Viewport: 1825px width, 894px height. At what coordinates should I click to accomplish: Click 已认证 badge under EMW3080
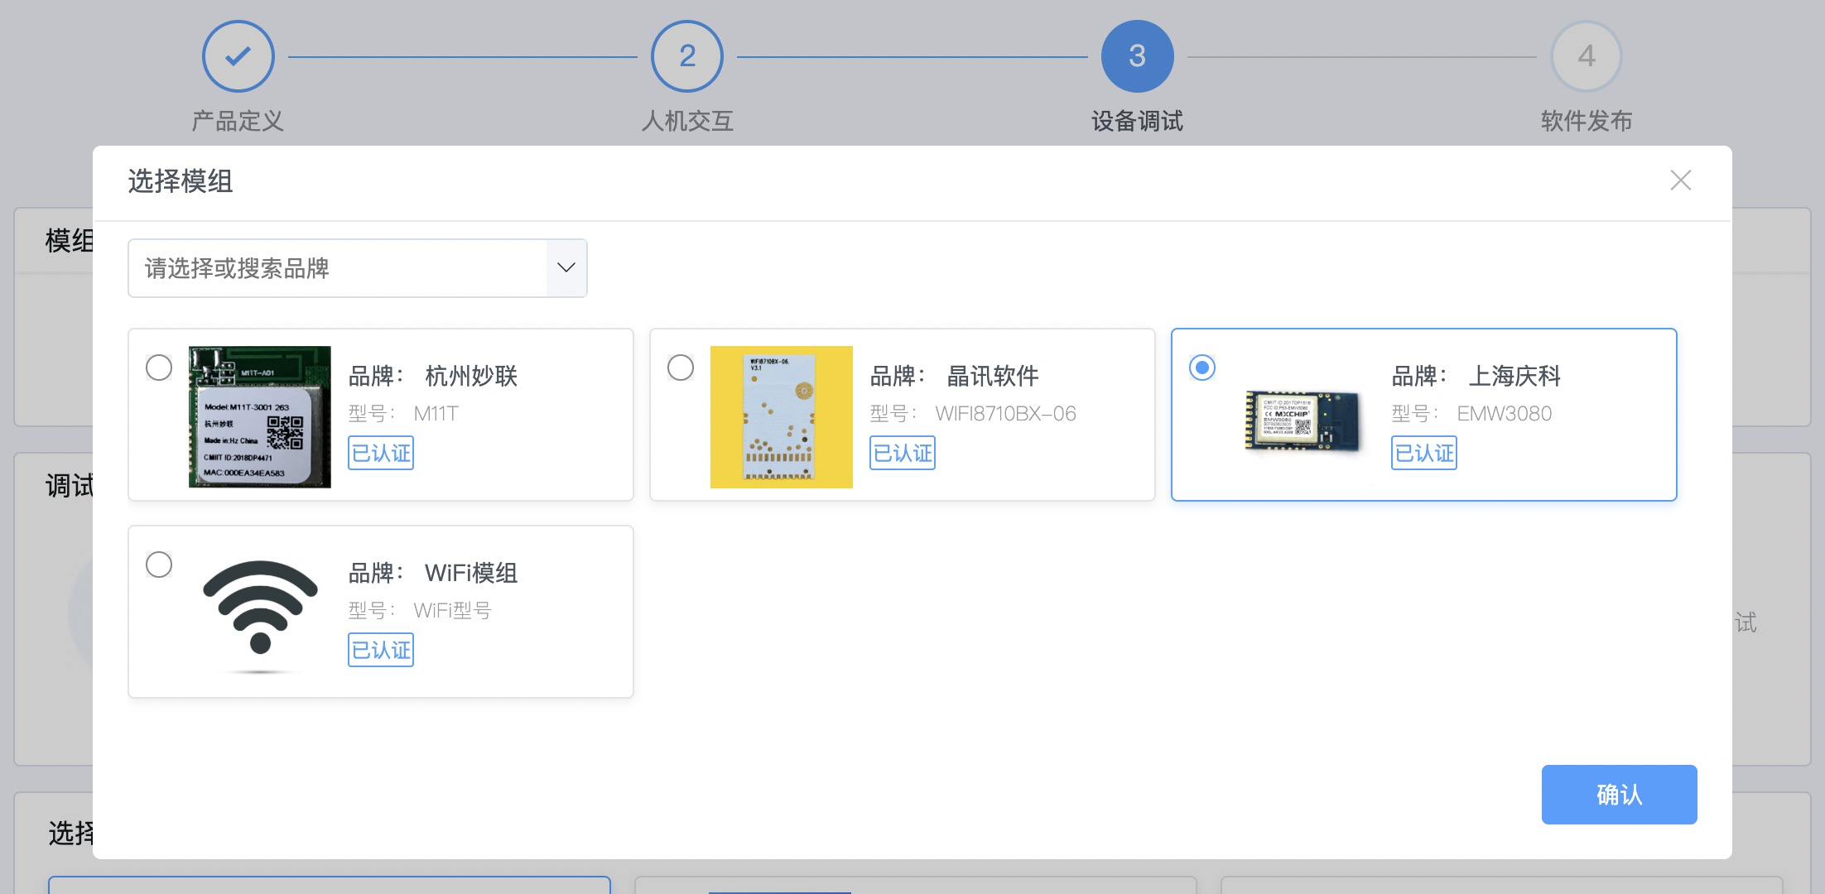pos(1423,453)
